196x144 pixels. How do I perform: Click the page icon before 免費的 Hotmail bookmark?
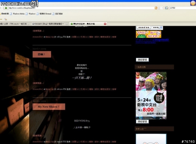[37, 14]
